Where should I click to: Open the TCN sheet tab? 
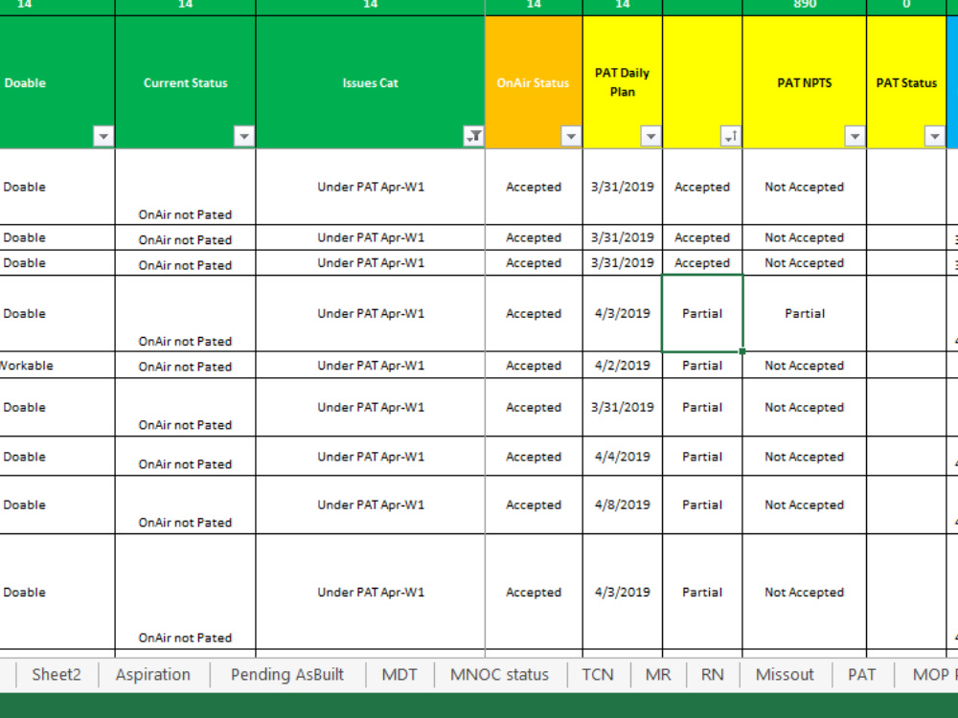coord(598,675)
